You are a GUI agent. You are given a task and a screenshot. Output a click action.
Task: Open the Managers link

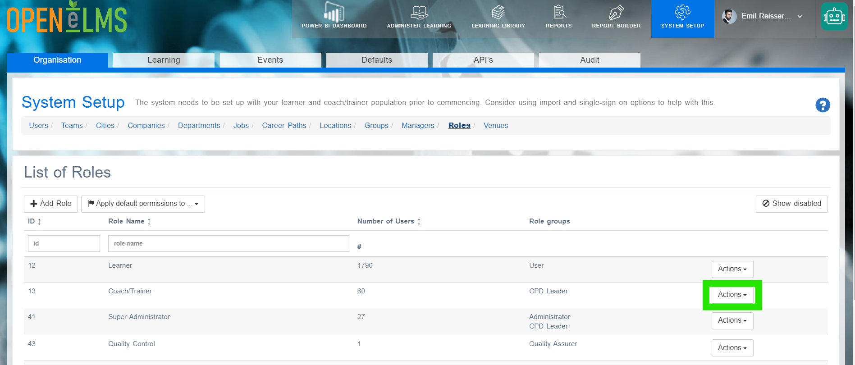(418, 125)
